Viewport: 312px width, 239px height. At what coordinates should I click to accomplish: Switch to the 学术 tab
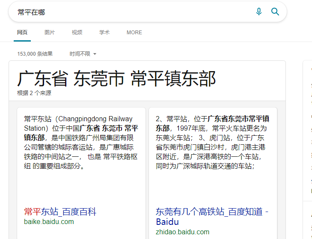coord(104,32)
